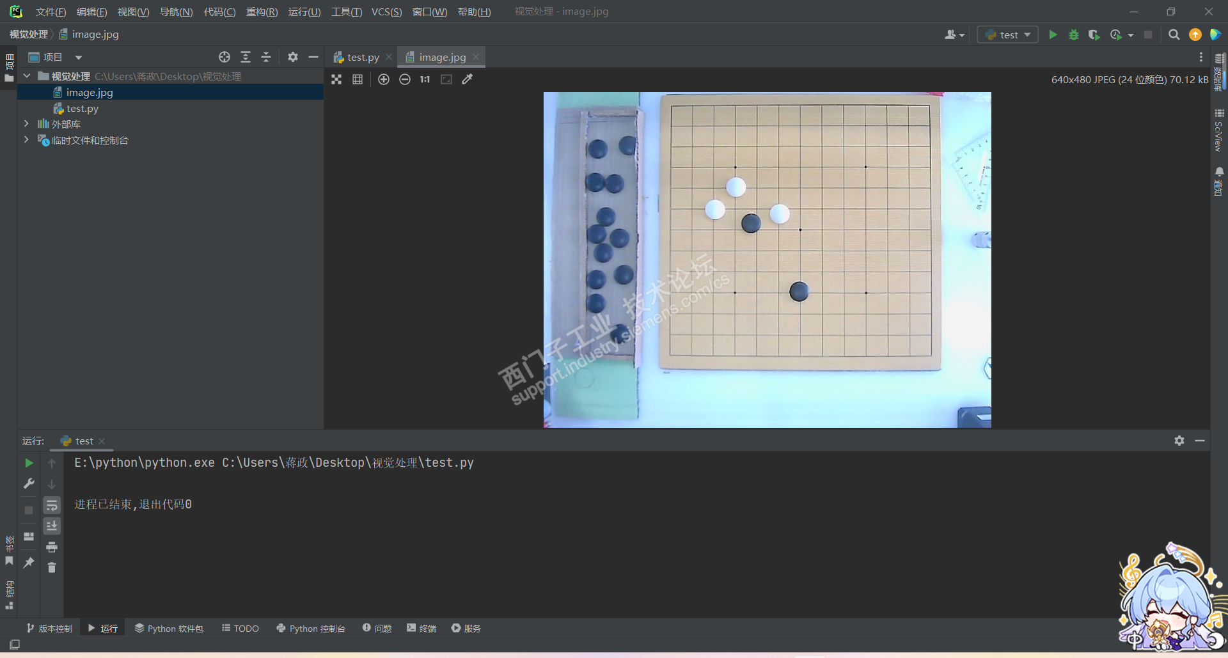Pin the run tab
Viewport: 1228px width, 658px height.
pyautogui.click(x=29, y=563)
